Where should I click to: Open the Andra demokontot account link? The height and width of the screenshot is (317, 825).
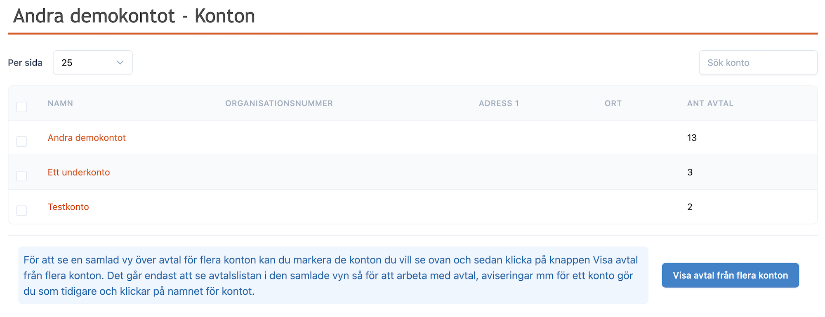coord(87,138)
